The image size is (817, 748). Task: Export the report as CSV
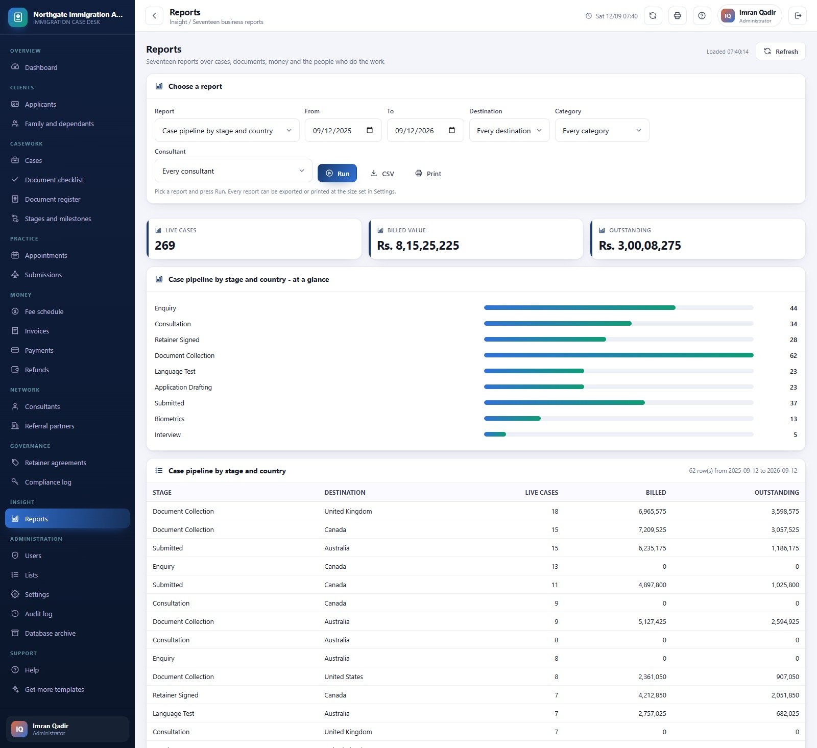click(x=382, y=173)
